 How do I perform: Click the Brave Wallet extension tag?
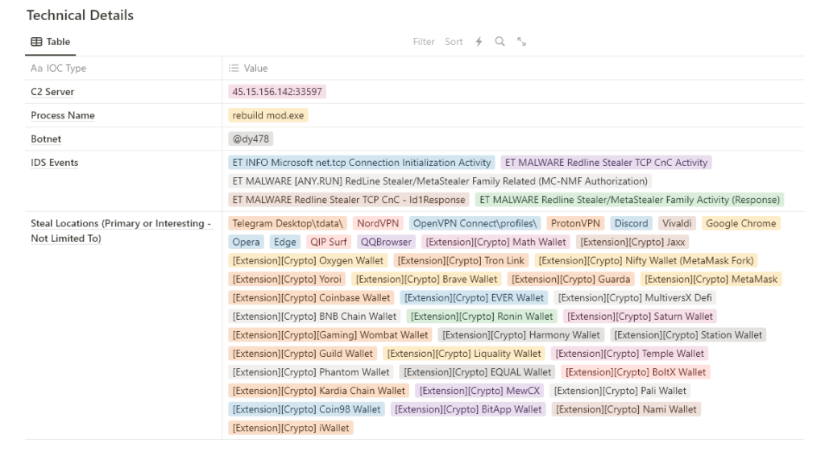(426, 279)
